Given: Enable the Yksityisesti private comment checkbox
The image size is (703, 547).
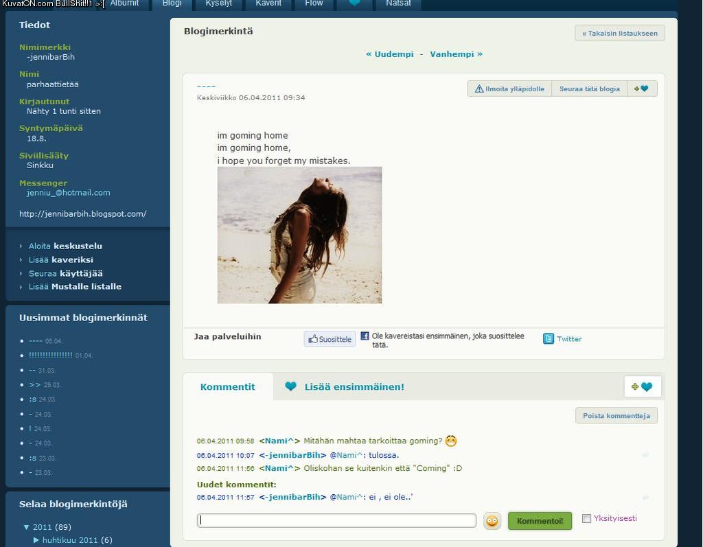Looking at the screenshot, I should (586, 519).
